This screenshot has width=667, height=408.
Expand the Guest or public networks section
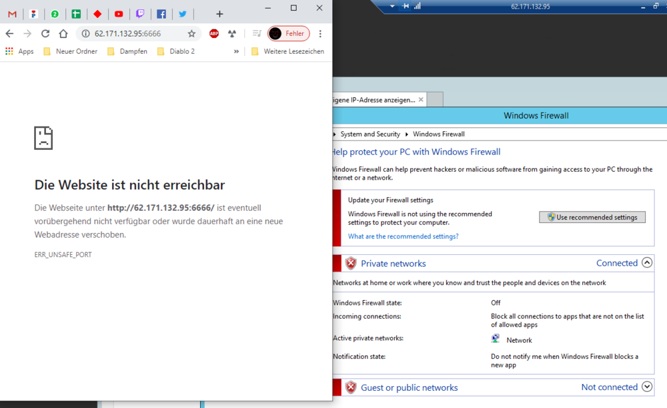(x=646, y=387)
